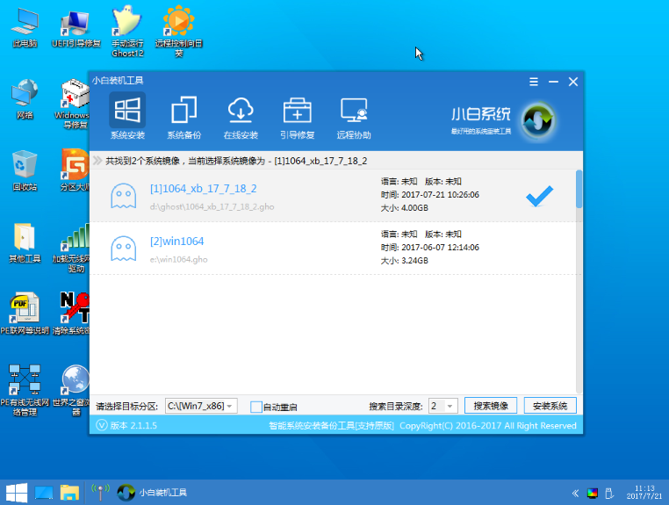Expand hidden system tray icons chevron

click(x=575, y=494)
